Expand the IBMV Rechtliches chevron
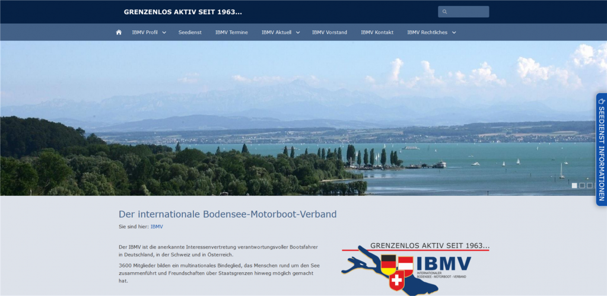Screen dimensions: 607x296 [454, 33]
